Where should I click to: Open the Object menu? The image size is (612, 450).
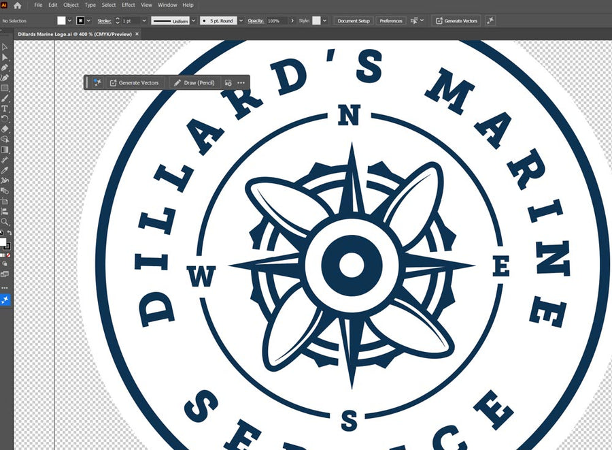[71, 5]
